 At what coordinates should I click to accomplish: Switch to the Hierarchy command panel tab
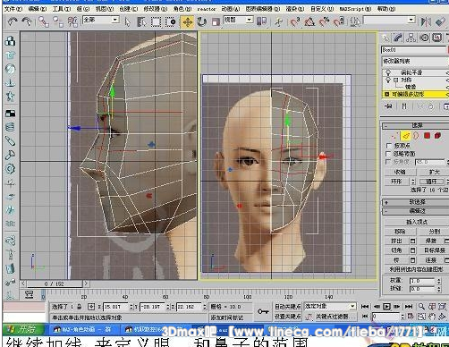tap(411, 38)
